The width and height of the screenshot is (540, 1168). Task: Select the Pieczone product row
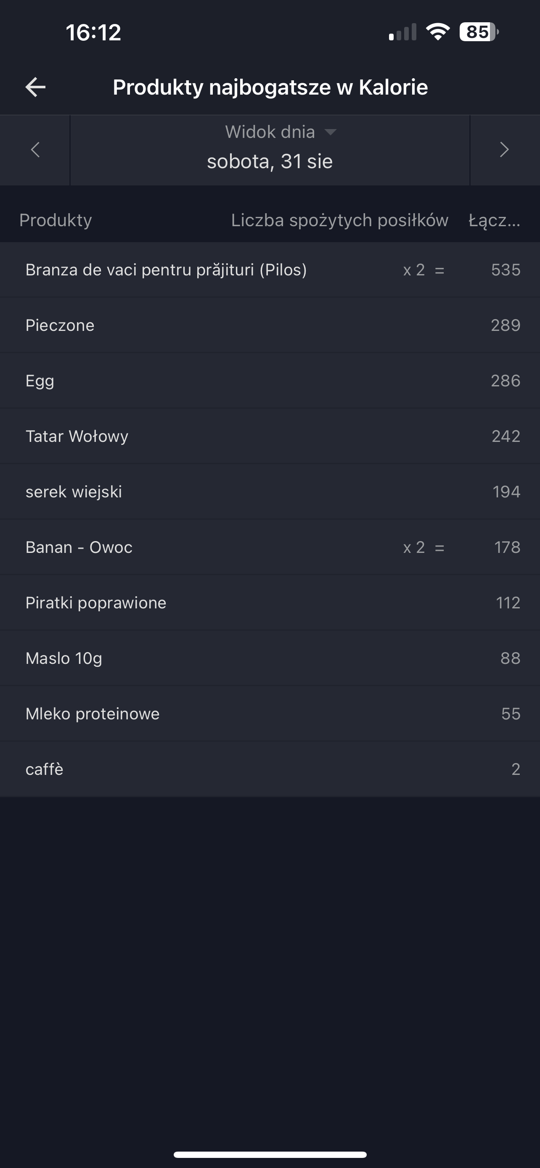pos(60,325)
